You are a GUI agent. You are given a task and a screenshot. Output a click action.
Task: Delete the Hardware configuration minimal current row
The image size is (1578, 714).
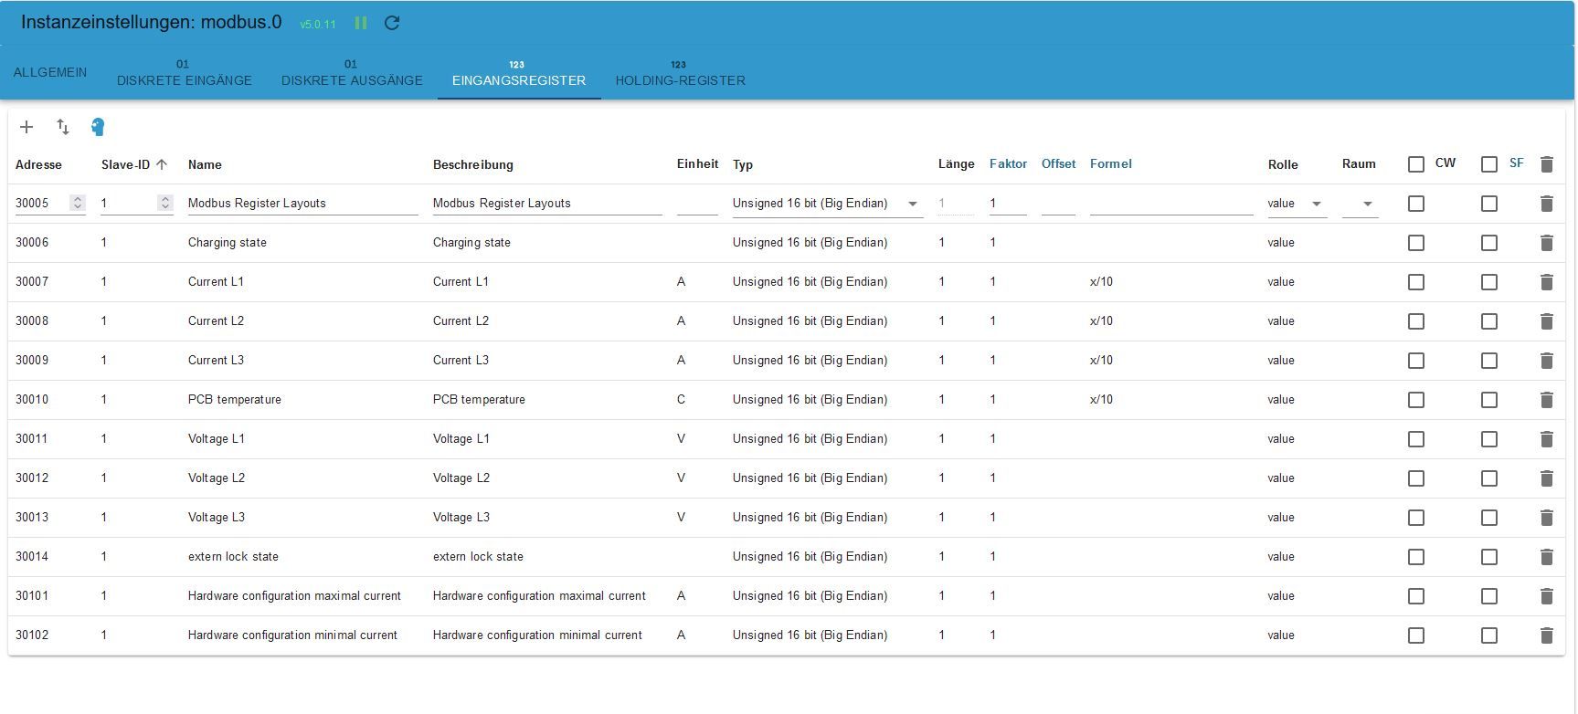click(1546, 635)
